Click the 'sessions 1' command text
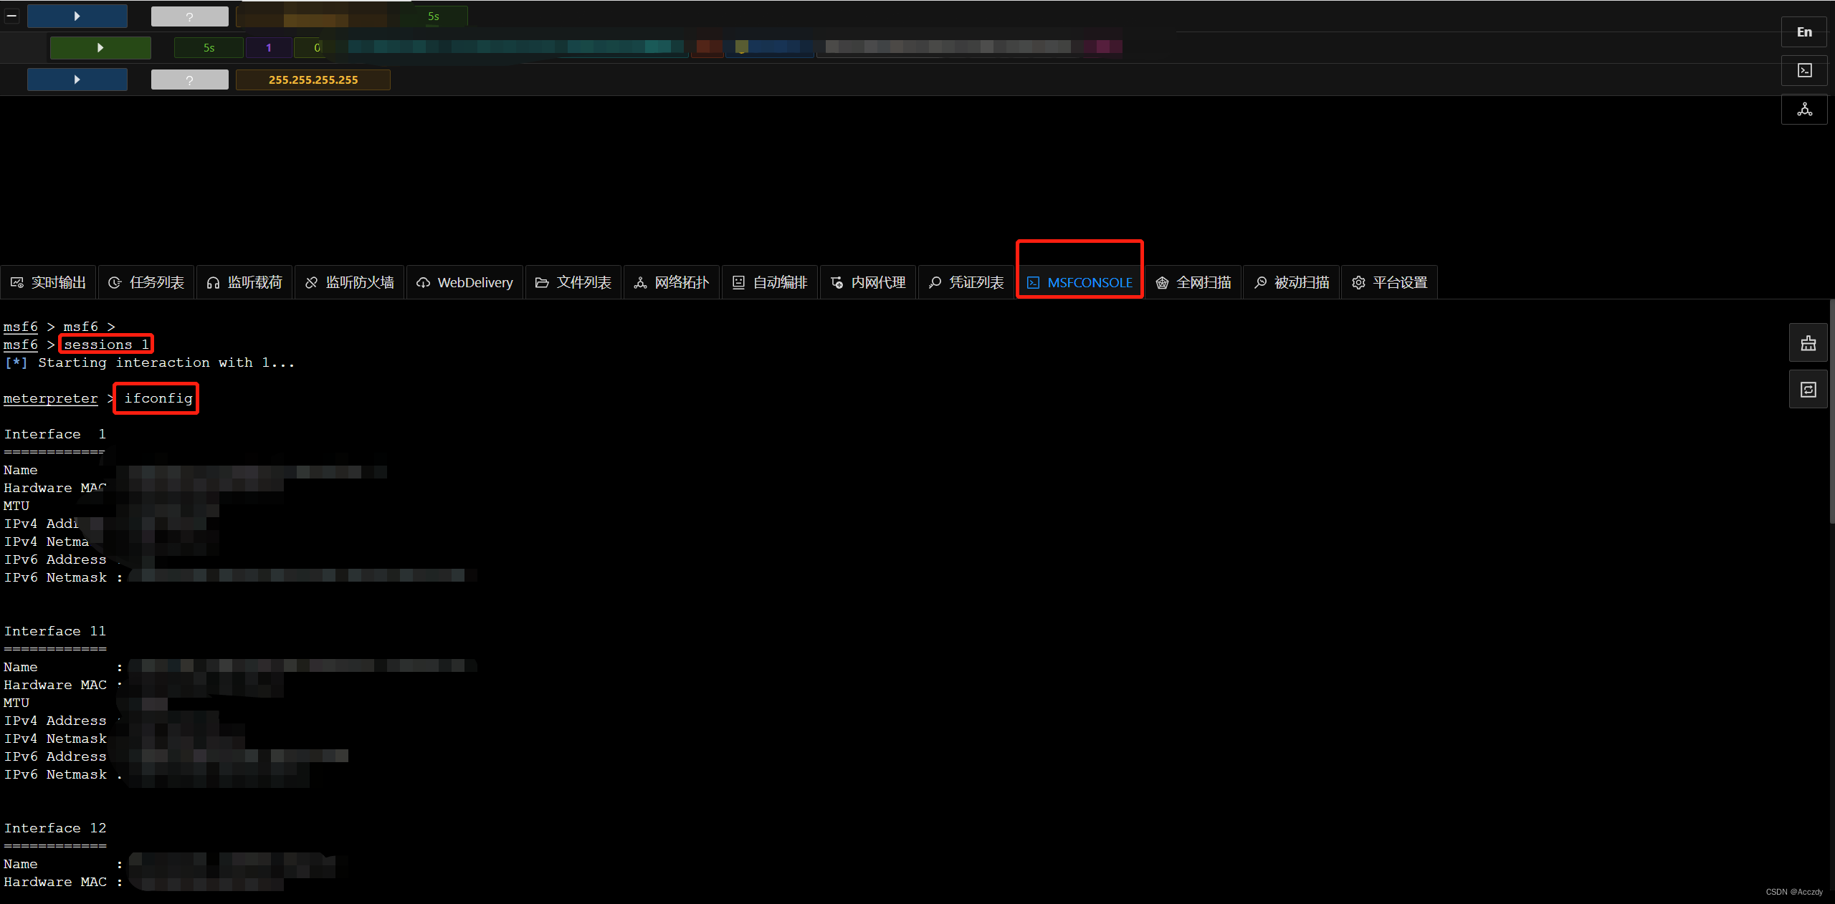This screenshot has height=904, width=1835. [x=106, y=345]
